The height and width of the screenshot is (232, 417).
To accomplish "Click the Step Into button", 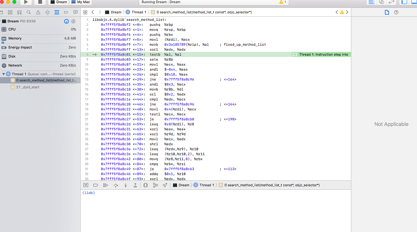I will click(x=126, y=185).
